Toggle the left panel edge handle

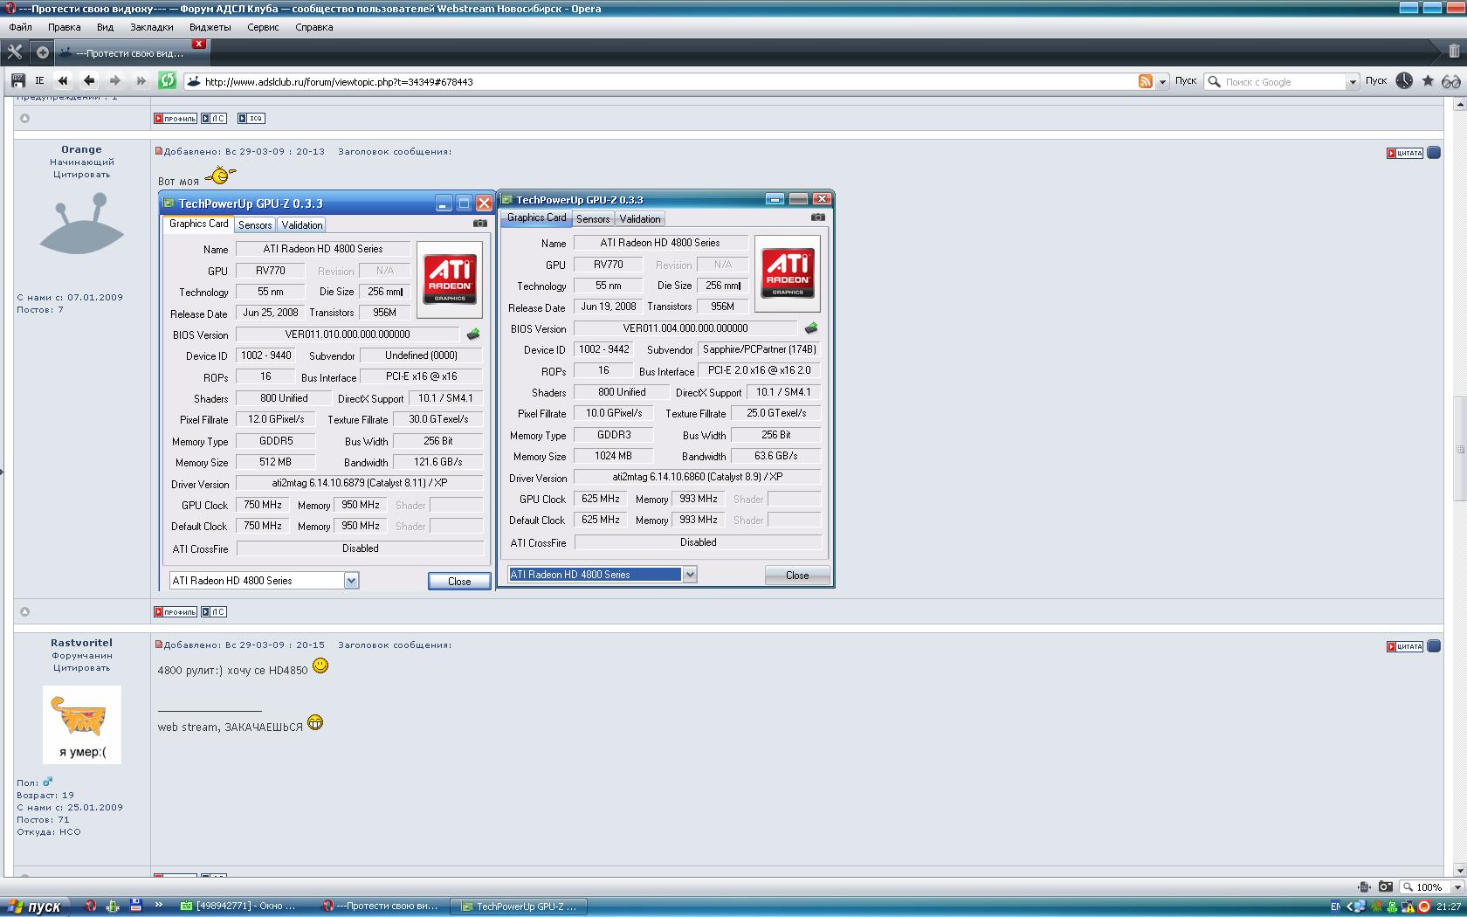[x=2, y=472]
